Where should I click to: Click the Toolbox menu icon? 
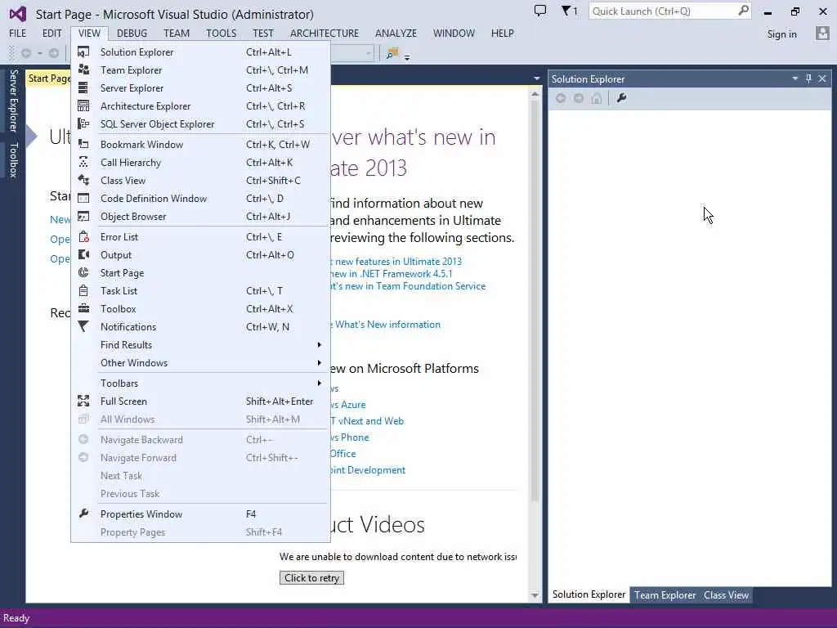(83, 308)
